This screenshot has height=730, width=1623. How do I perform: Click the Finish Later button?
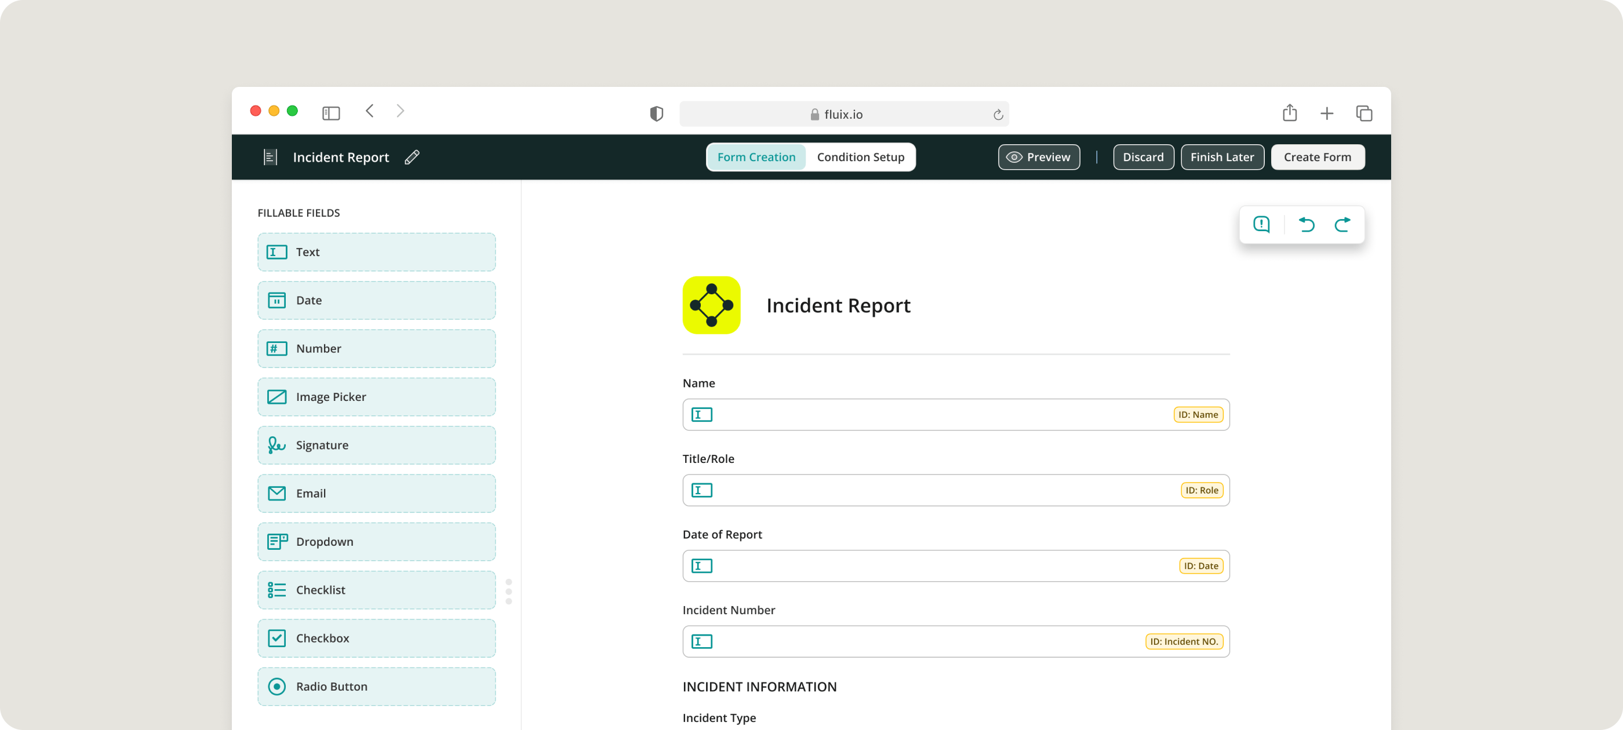coord(1222,158)
